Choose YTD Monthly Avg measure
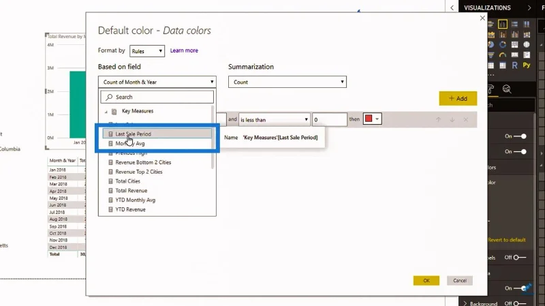Screen dimensions: 545x306 [x=135, y=200]
